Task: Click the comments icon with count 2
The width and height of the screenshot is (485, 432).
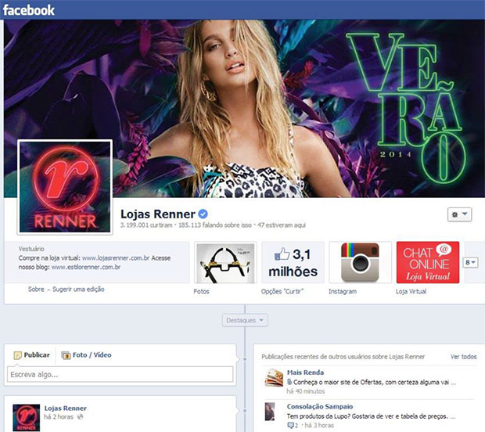Action: click(x=293, y=425)
